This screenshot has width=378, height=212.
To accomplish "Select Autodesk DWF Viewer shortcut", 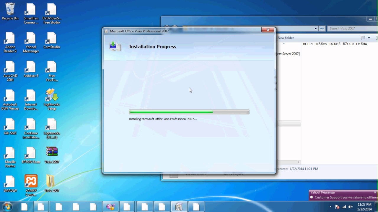I will (10, 100).
